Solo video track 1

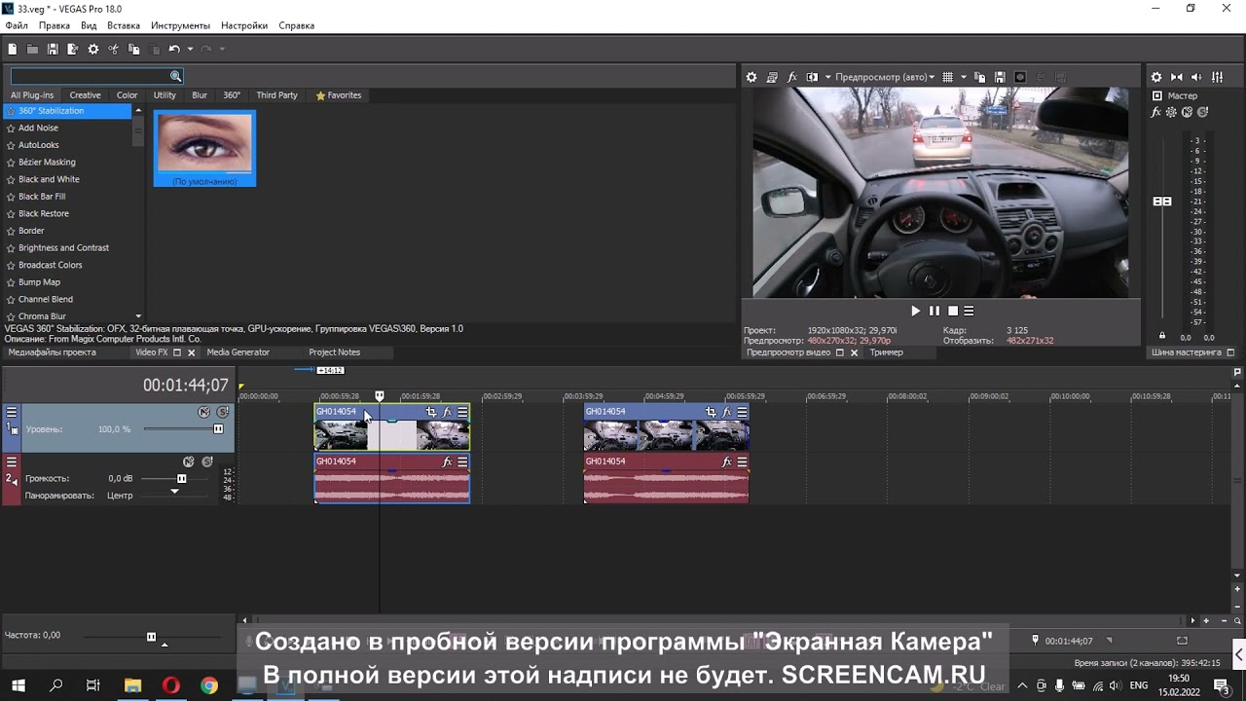click(223, 412)
